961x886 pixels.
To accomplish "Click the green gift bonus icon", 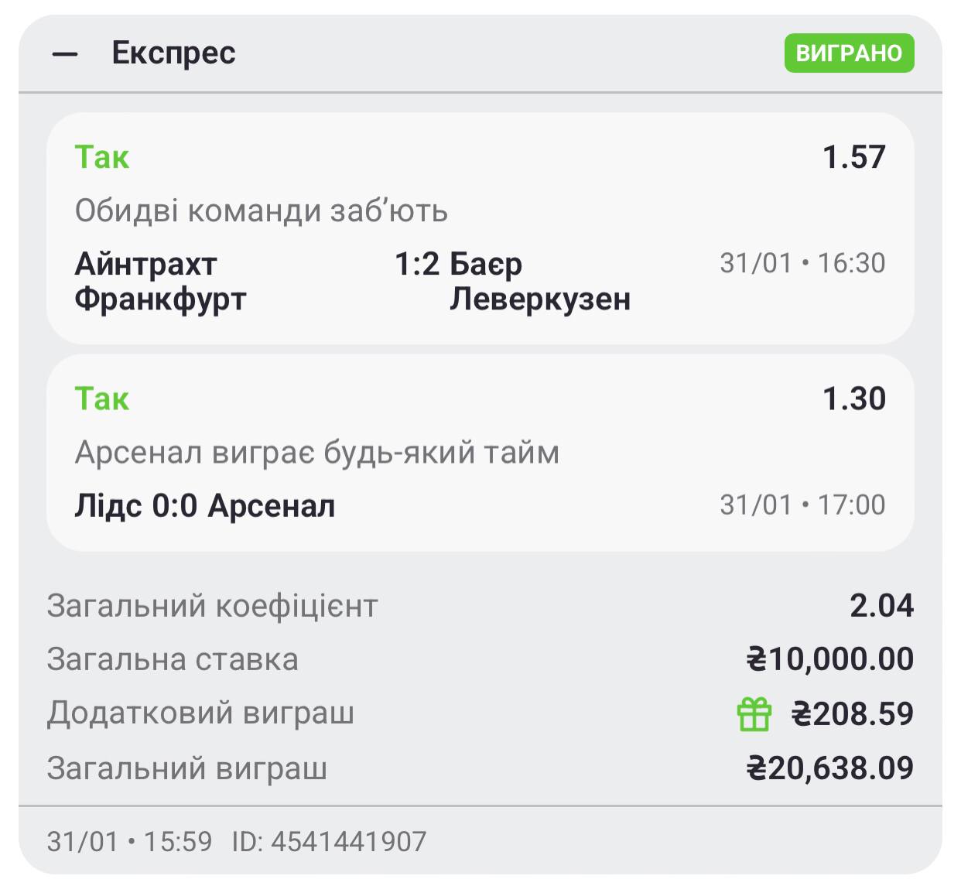I will (x=754, y=713).
